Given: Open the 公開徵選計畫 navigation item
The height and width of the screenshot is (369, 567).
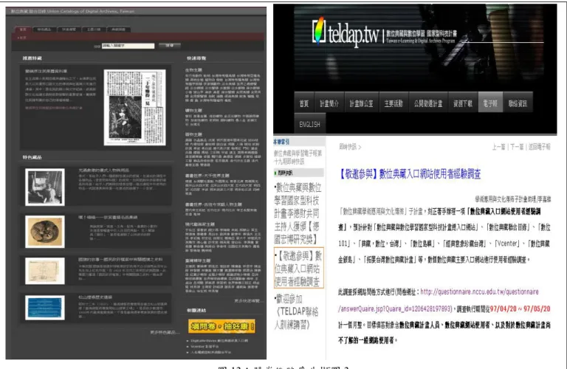Looking at the screenshot, I should point(428,104).
